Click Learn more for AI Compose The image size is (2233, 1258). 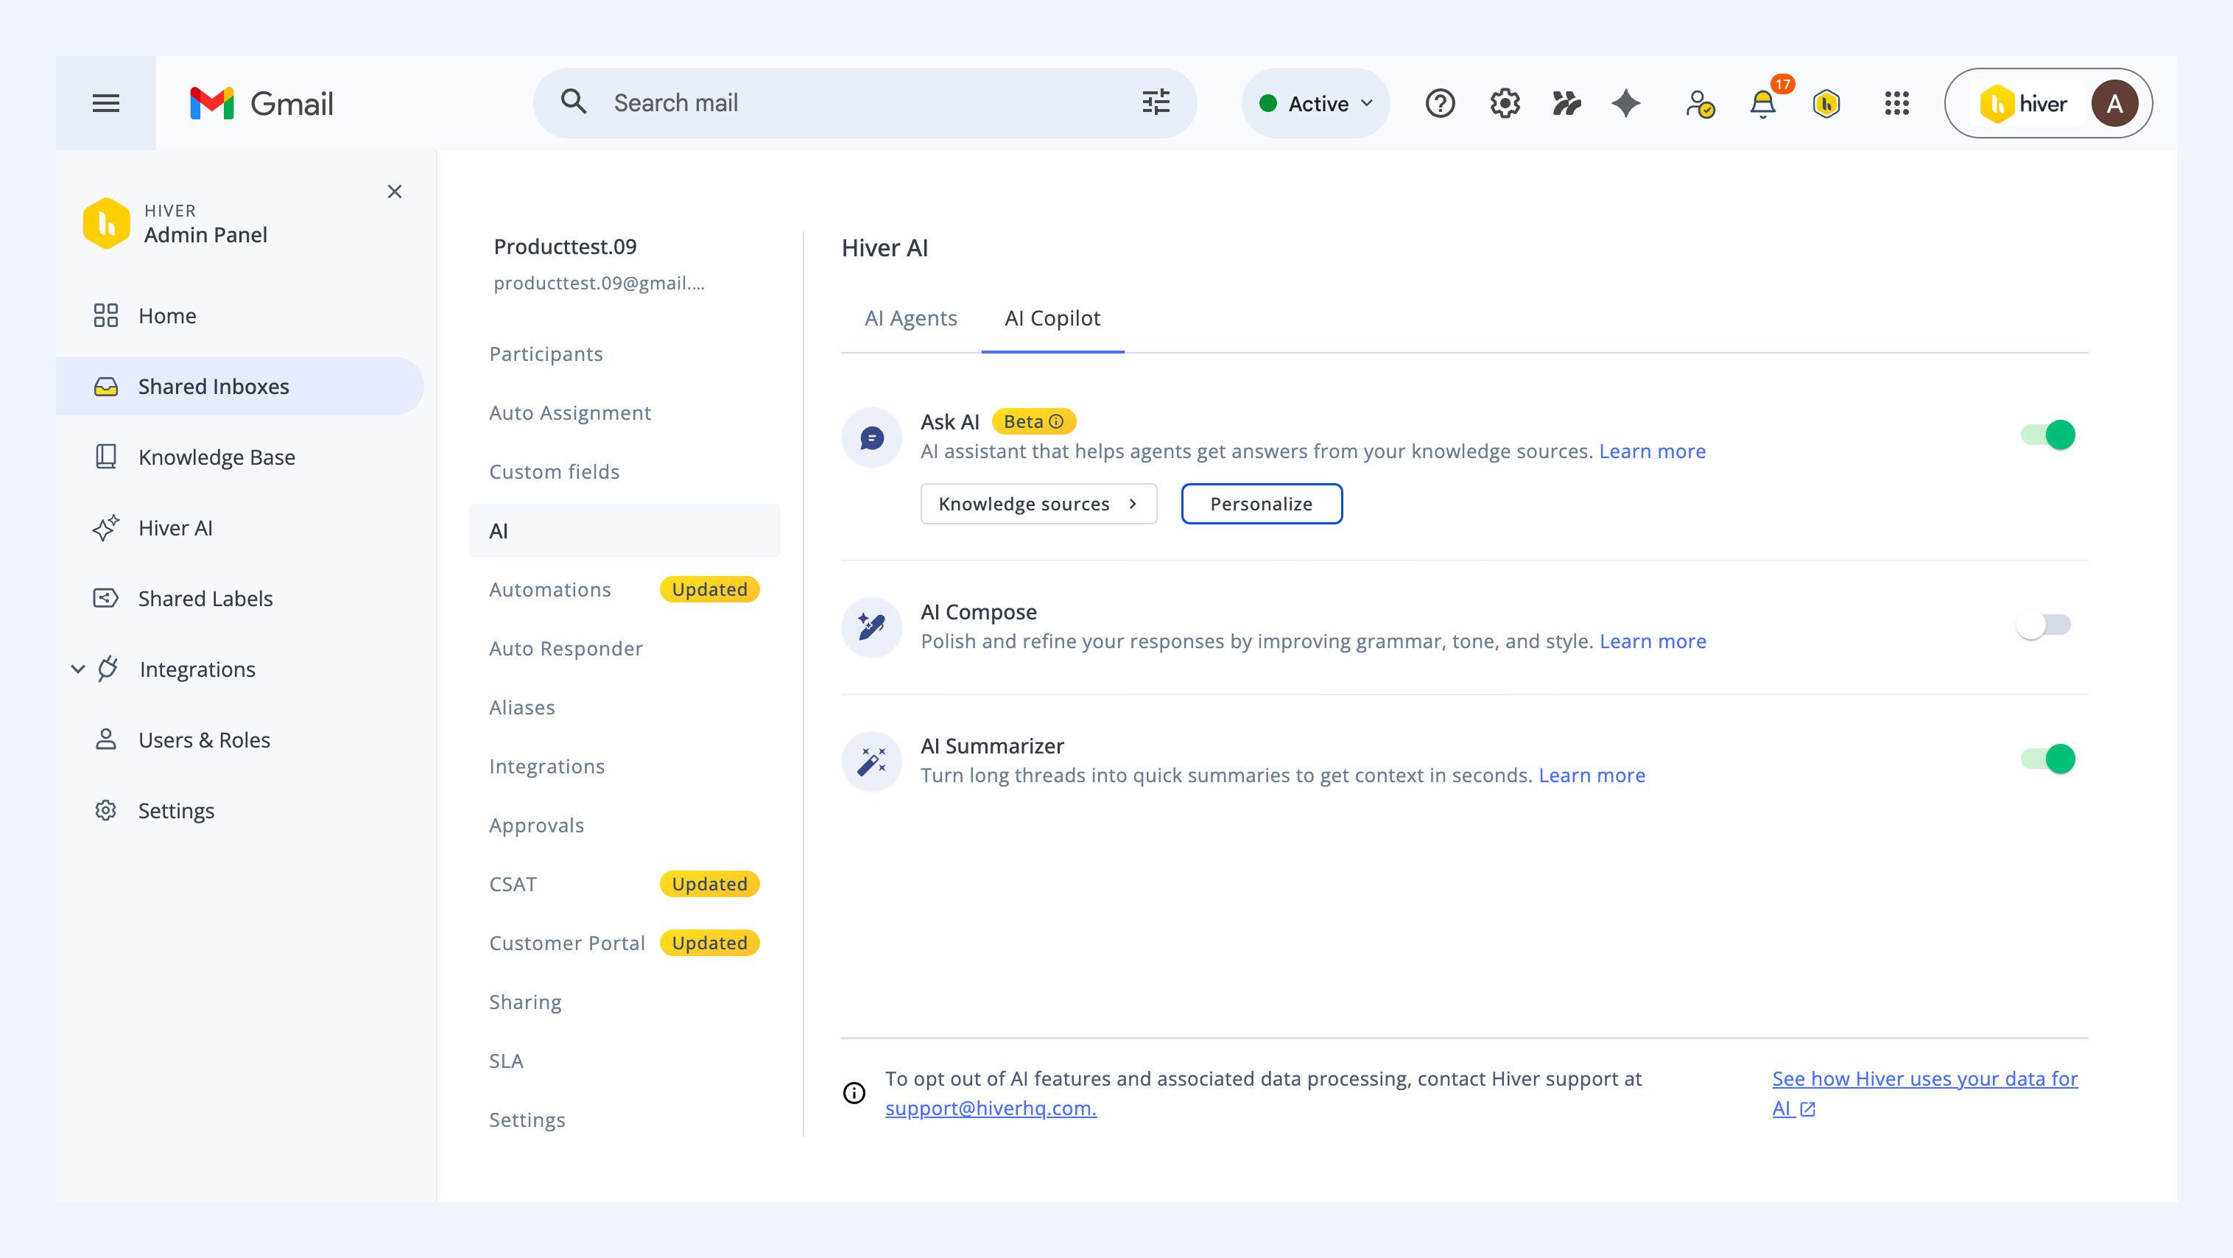(x=1652, y=641)
